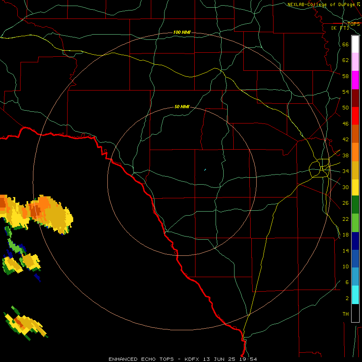Click the TOPS legend title
This screenshot has height=362, width=362.
tap(354, 24)
